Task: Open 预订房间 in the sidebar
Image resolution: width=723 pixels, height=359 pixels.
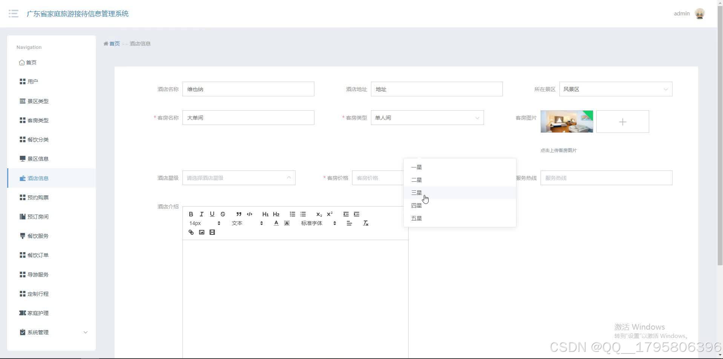Action: coord(51,217)
